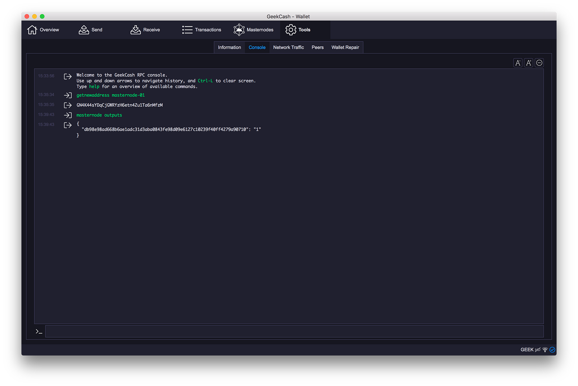578x386 pixels.
Task: Close the GeekCash wallet window
Action: click(27, 16)
